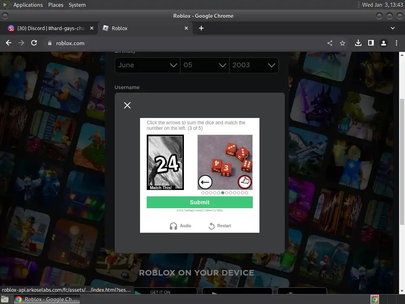This screenshot has width=405, height=304.
Task: Click the ROBLOX ON YOUR DEVICE heading
Action: pos(197,273)
